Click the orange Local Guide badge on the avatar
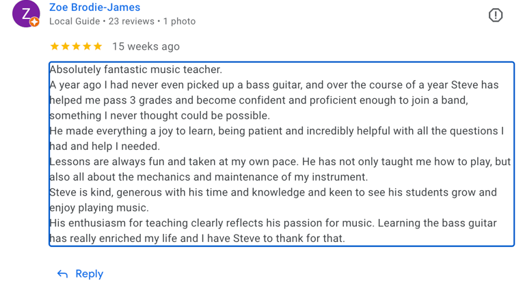525x285 pixels. pyautogui.click(x=34, y=22)
